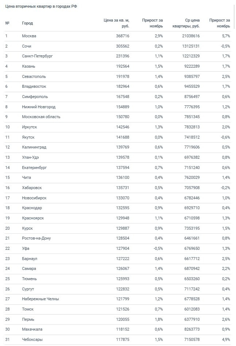236x346 pixels.
Task: Select the 'Махачкала' city cell
Action: pyautogui.click(x=32, y=329)
